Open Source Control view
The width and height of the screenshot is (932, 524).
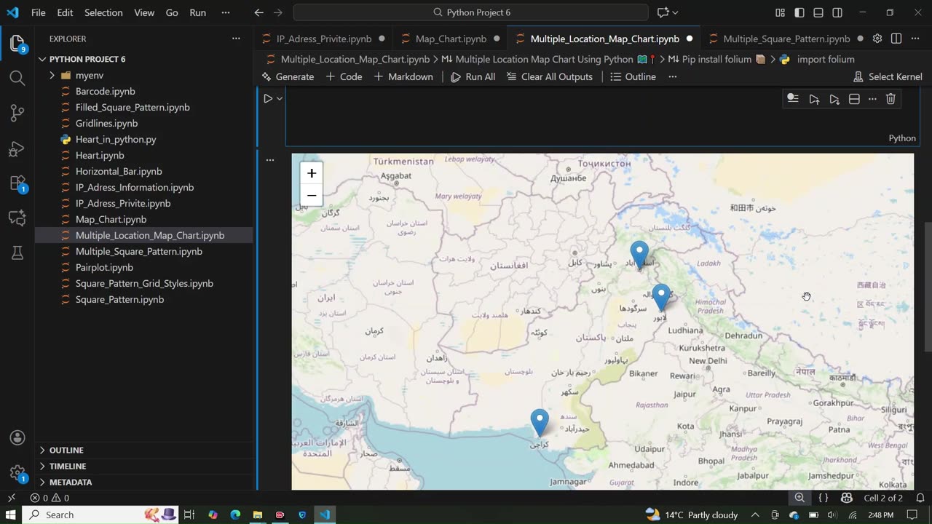pyautogui.click(x=17, y=113)
